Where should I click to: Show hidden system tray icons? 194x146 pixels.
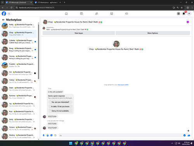[172, 143]
